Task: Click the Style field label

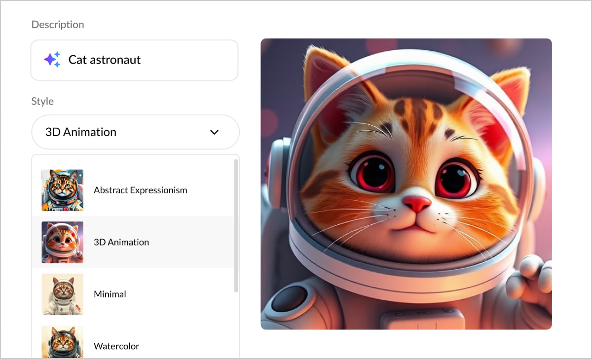Action: [x=42, y=101]
